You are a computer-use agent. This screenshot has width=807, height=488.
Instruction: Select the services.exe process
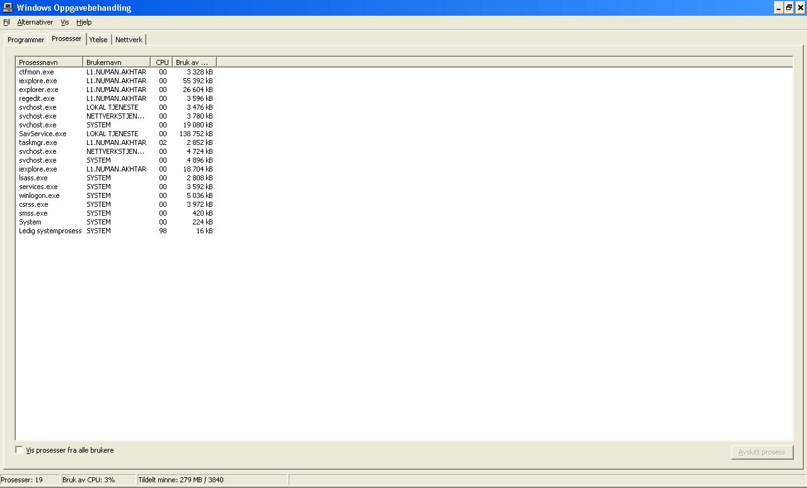point(116,187)
